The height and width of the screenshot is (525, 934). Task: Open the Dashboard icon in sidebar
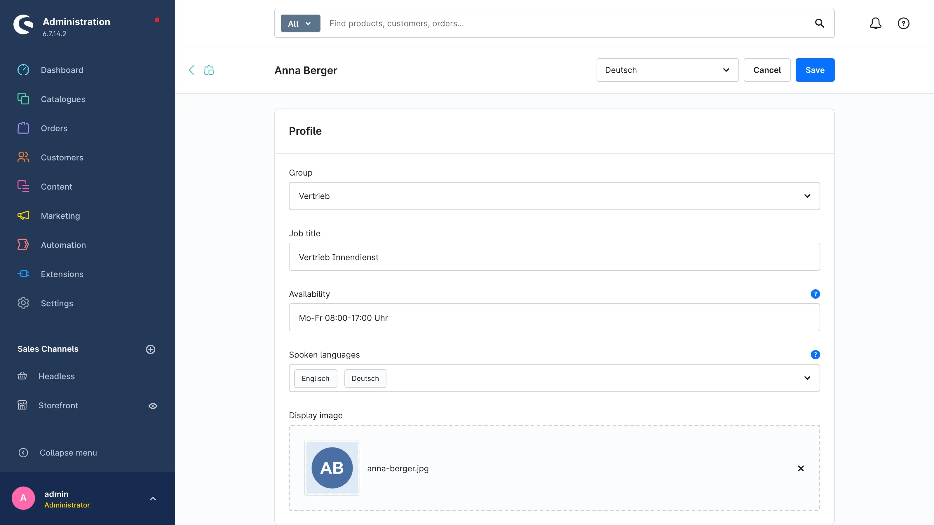[x=23, y=70]
